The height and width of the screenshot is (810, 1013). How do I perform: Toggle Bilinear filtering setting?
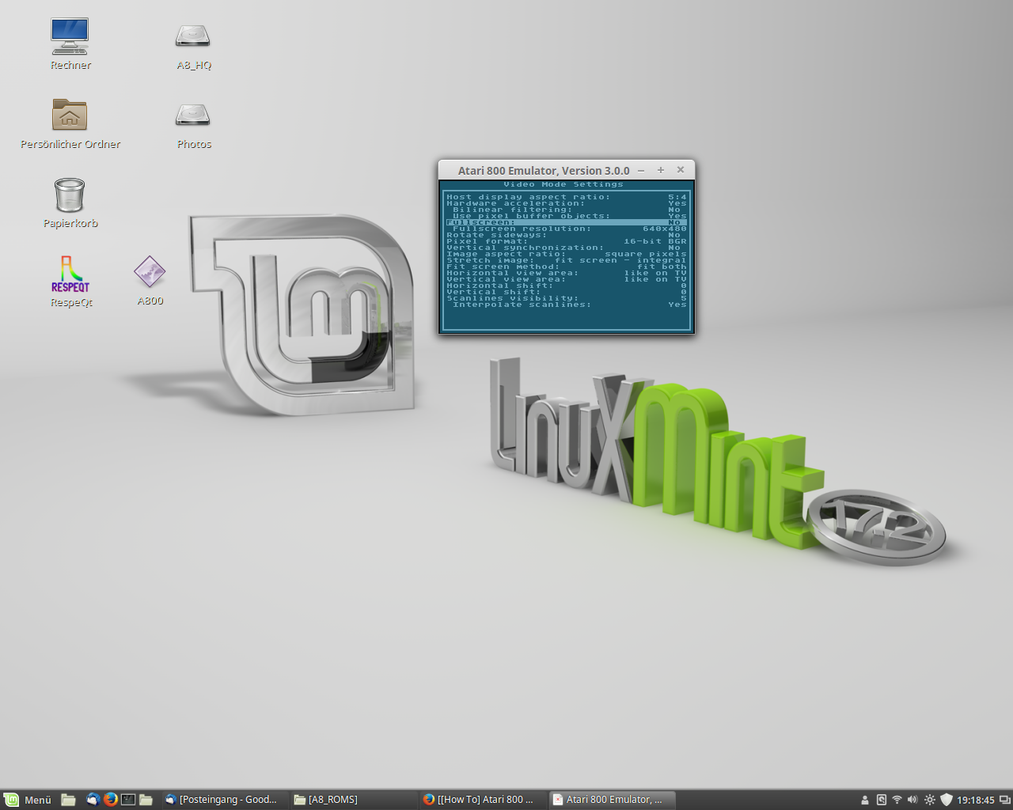pyautogui.click(x=567, y=210)
